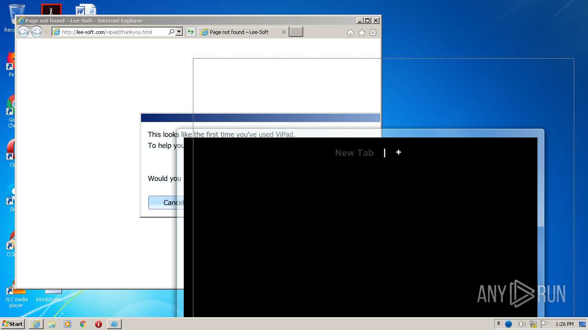Open Google Chrome from the taskbar
The width and height of the screenshot is (588, 330).
83,324
